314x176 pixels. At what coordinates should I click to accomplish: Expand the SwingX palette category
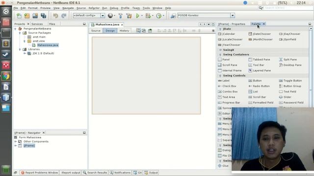coord(220,50)
